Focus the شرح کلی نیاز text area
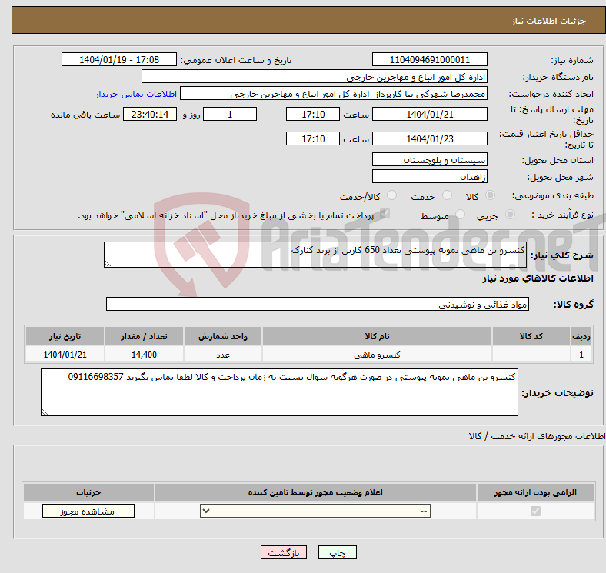Image resolution: width=606 pixels, height=573 pixels. 315,255
